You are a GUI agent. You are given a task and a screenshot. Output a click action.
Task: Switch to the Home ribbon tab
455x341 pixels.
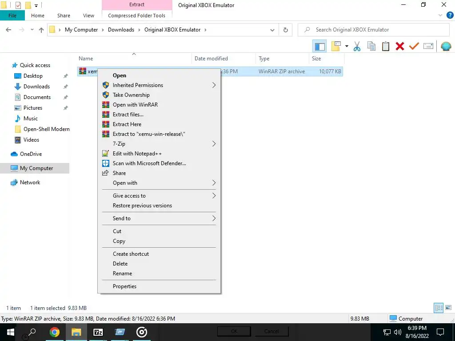click(38, 16)
